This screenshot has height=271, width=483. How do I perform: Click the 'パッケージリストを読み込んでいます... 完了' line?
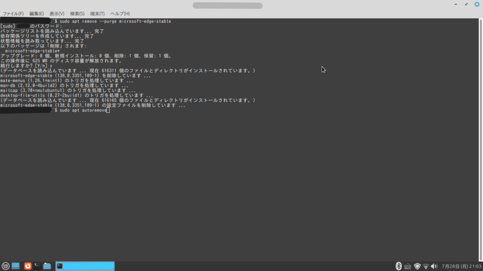[52, 31]
